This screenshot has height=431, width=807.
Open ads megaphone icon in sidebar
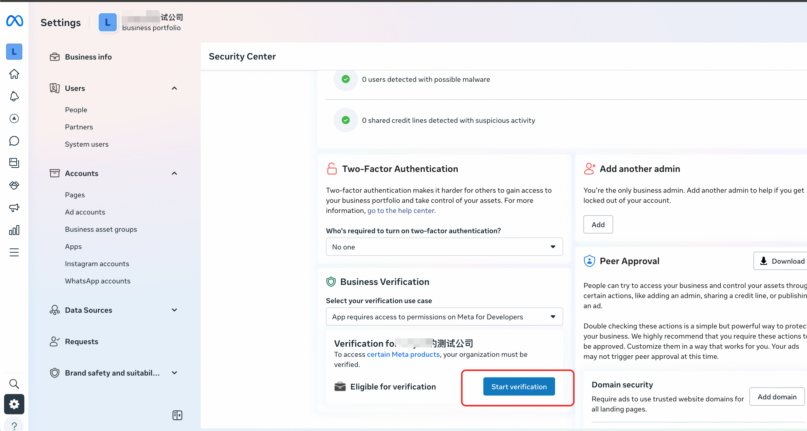click(14, 207)
